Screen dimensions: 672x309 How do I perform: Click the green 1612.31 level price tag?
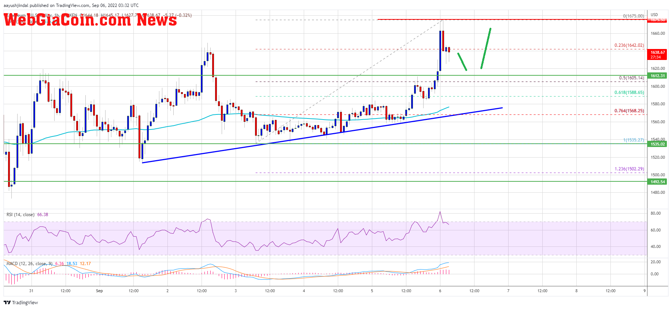[658, 76]
